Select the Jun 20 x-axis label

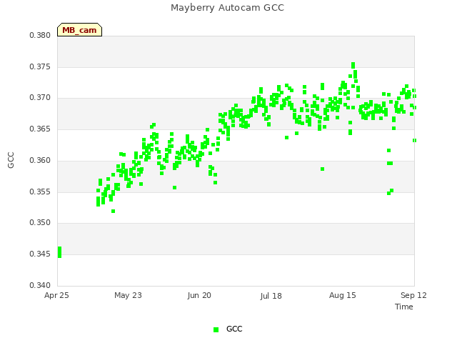(x=199, y=295)
